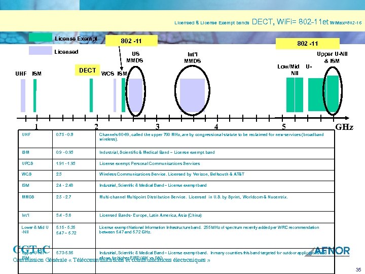Screen dimensions: 365x274
Task: Select the 'WCS' cell in the table
Action: click(x=26, y=174)
